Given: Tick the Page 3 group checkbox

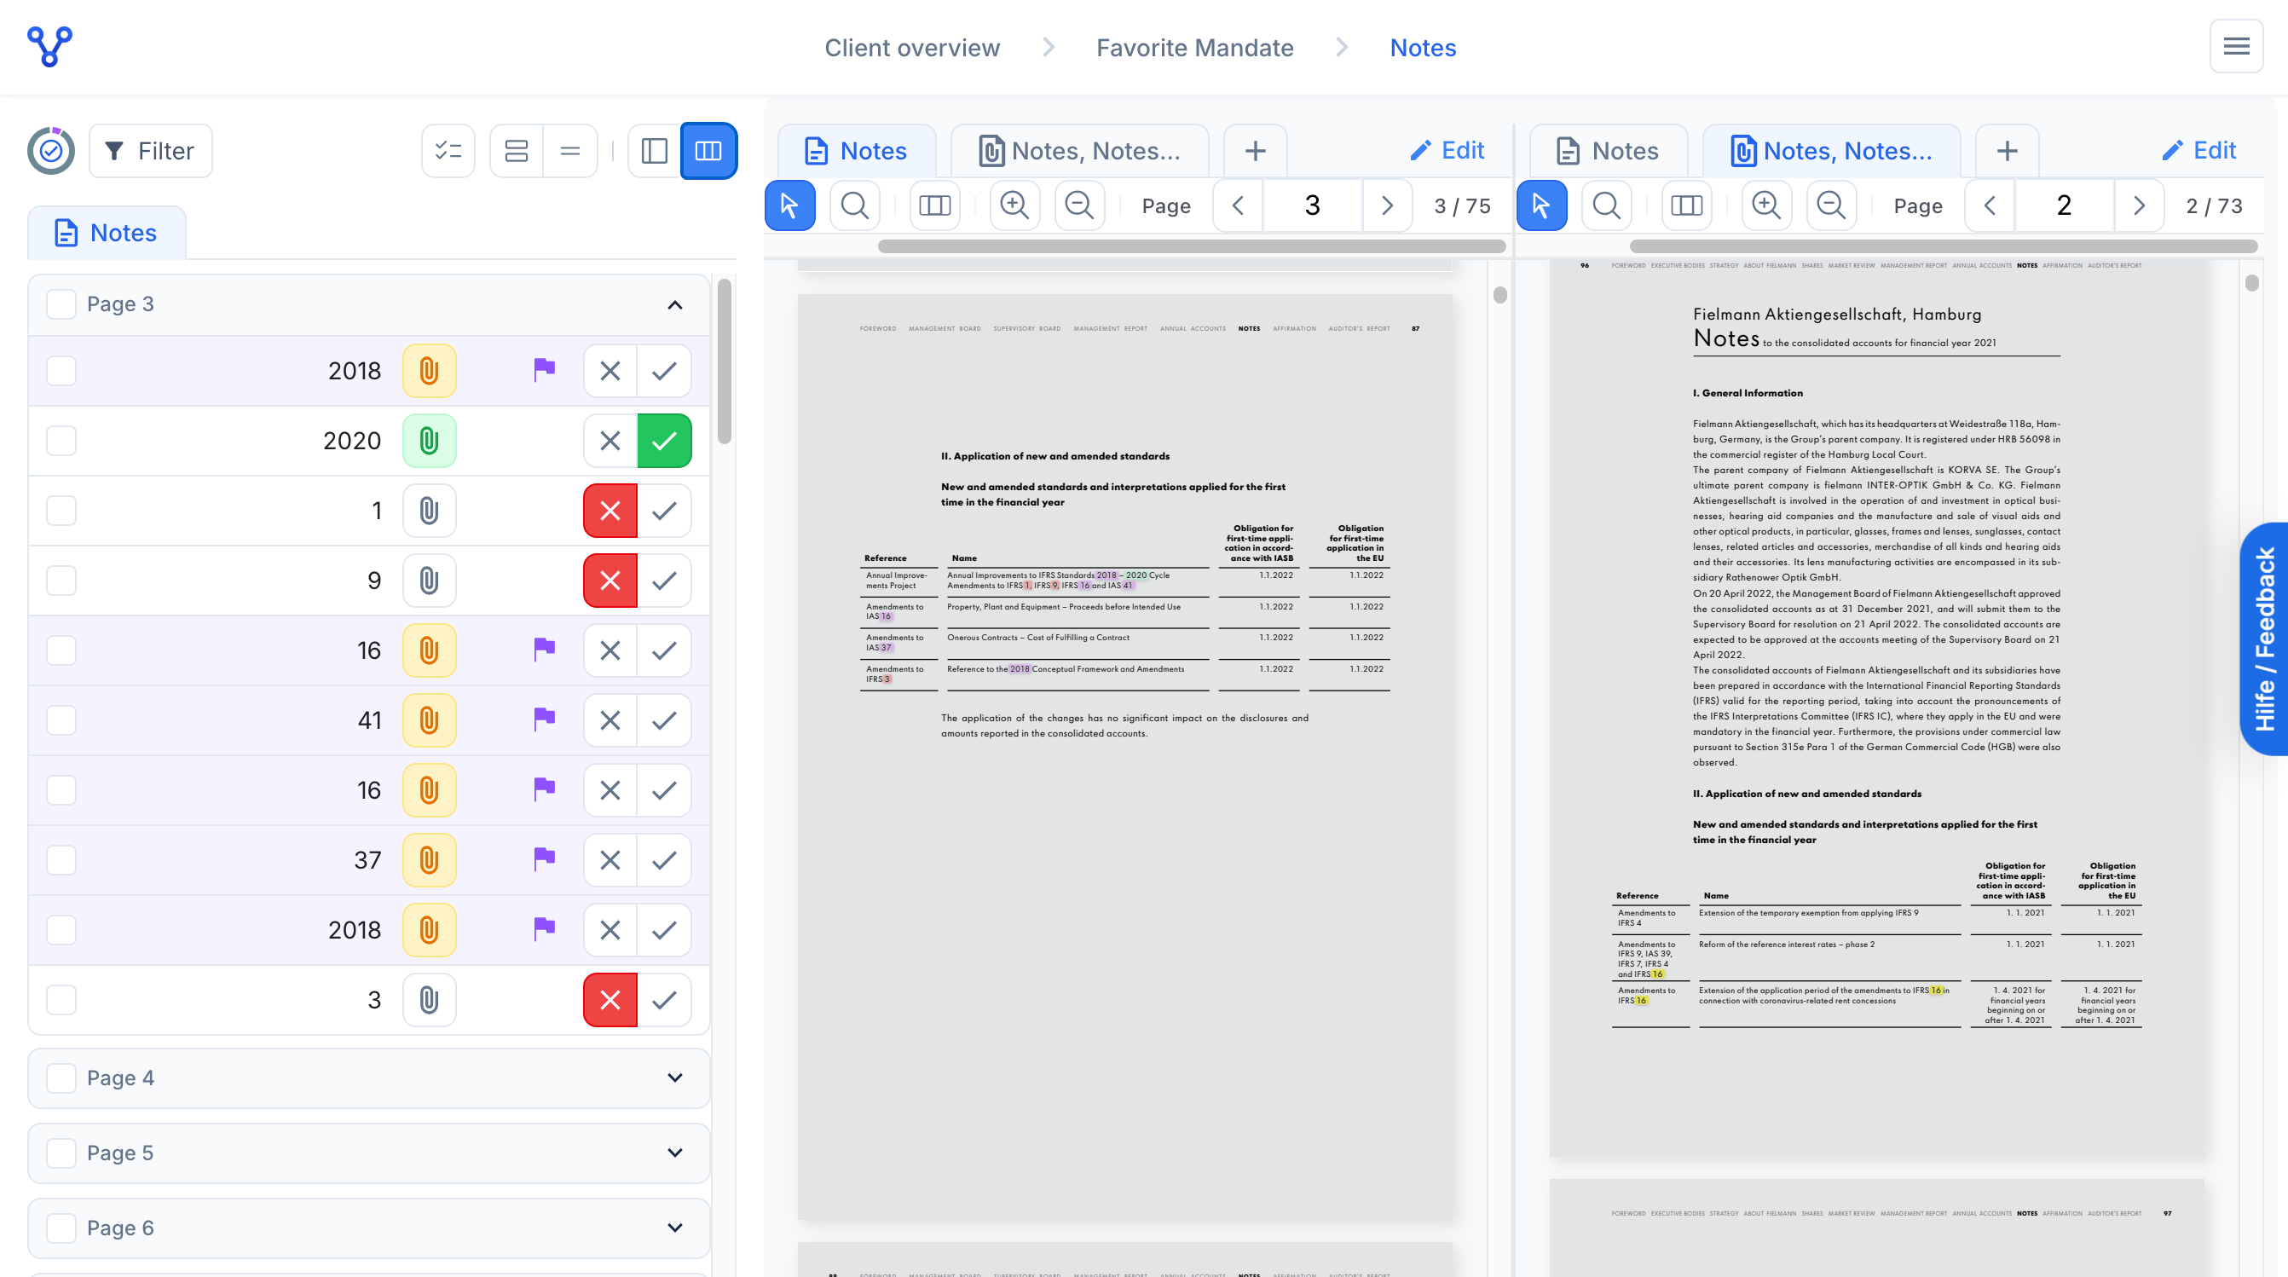Looking at the screenshot, I should (61, 304).
